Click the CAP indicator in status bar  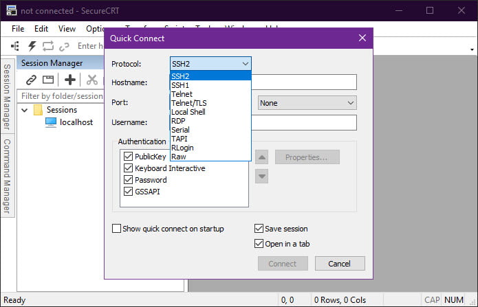pyautogui.click(x=432, y=300)
